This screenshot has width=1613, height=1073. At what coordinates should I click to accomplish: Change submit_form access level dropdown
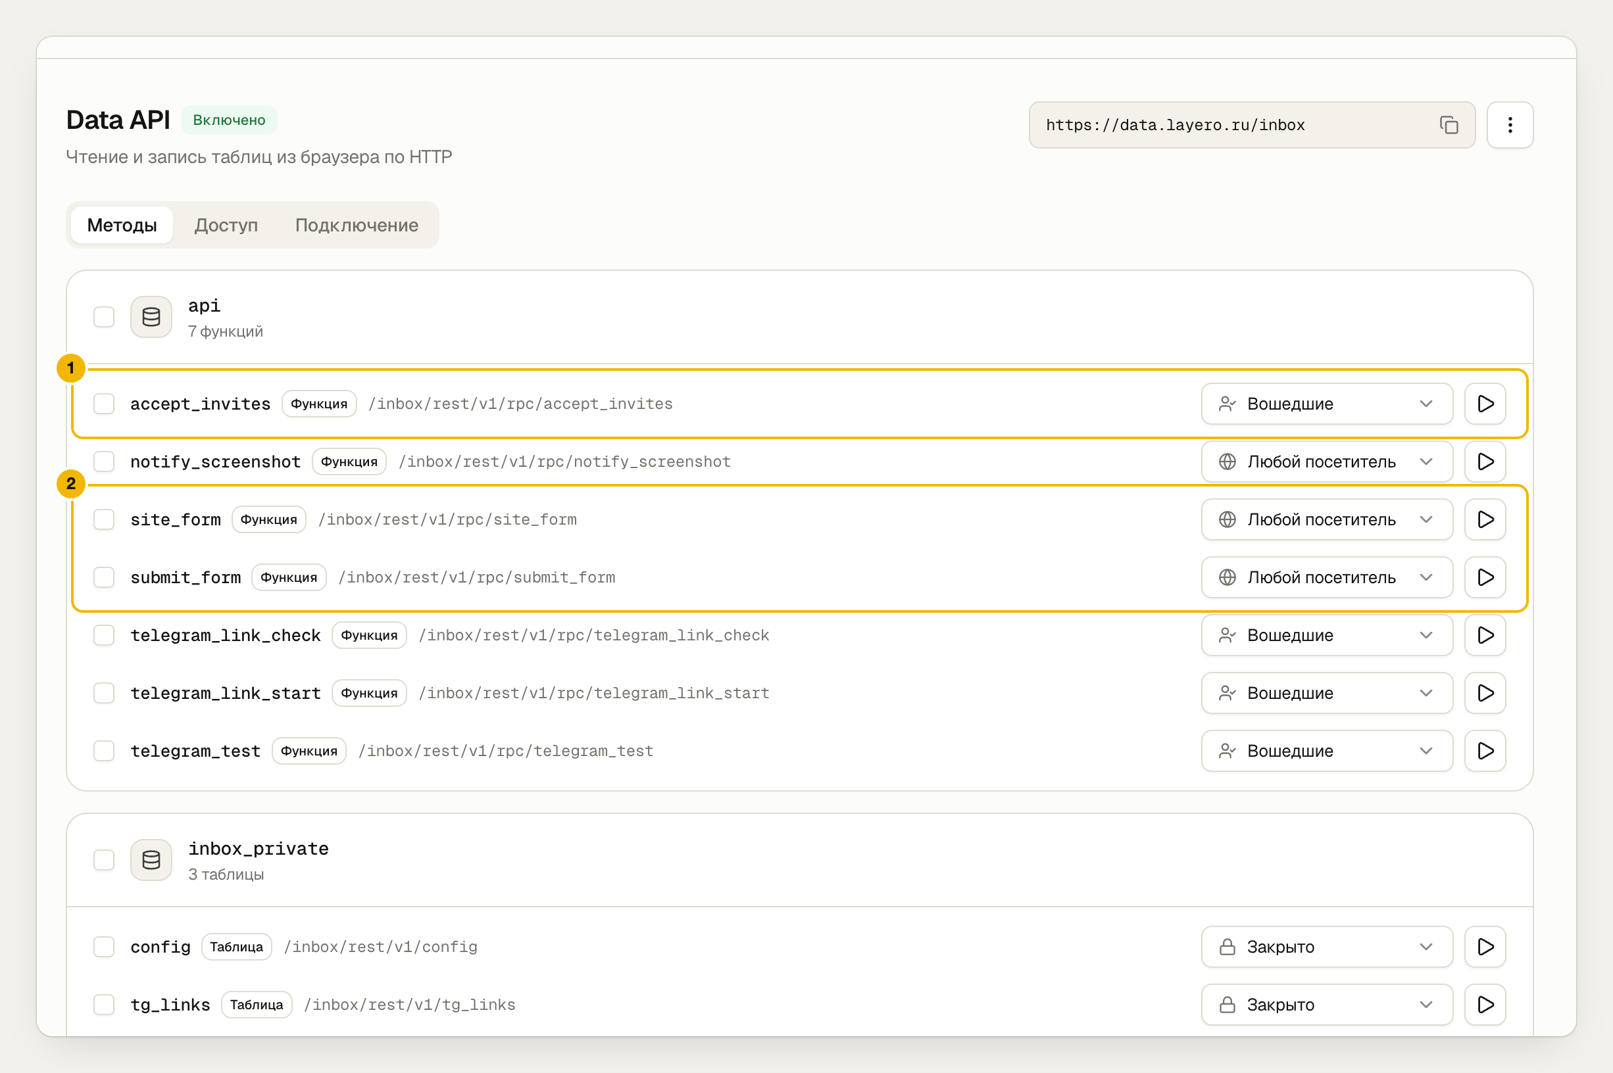[1327, 577]
